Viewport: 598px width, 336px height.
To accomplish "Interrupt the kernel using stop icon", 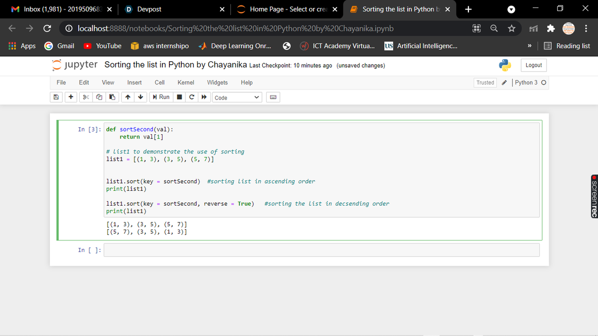I will pos(179,98).
